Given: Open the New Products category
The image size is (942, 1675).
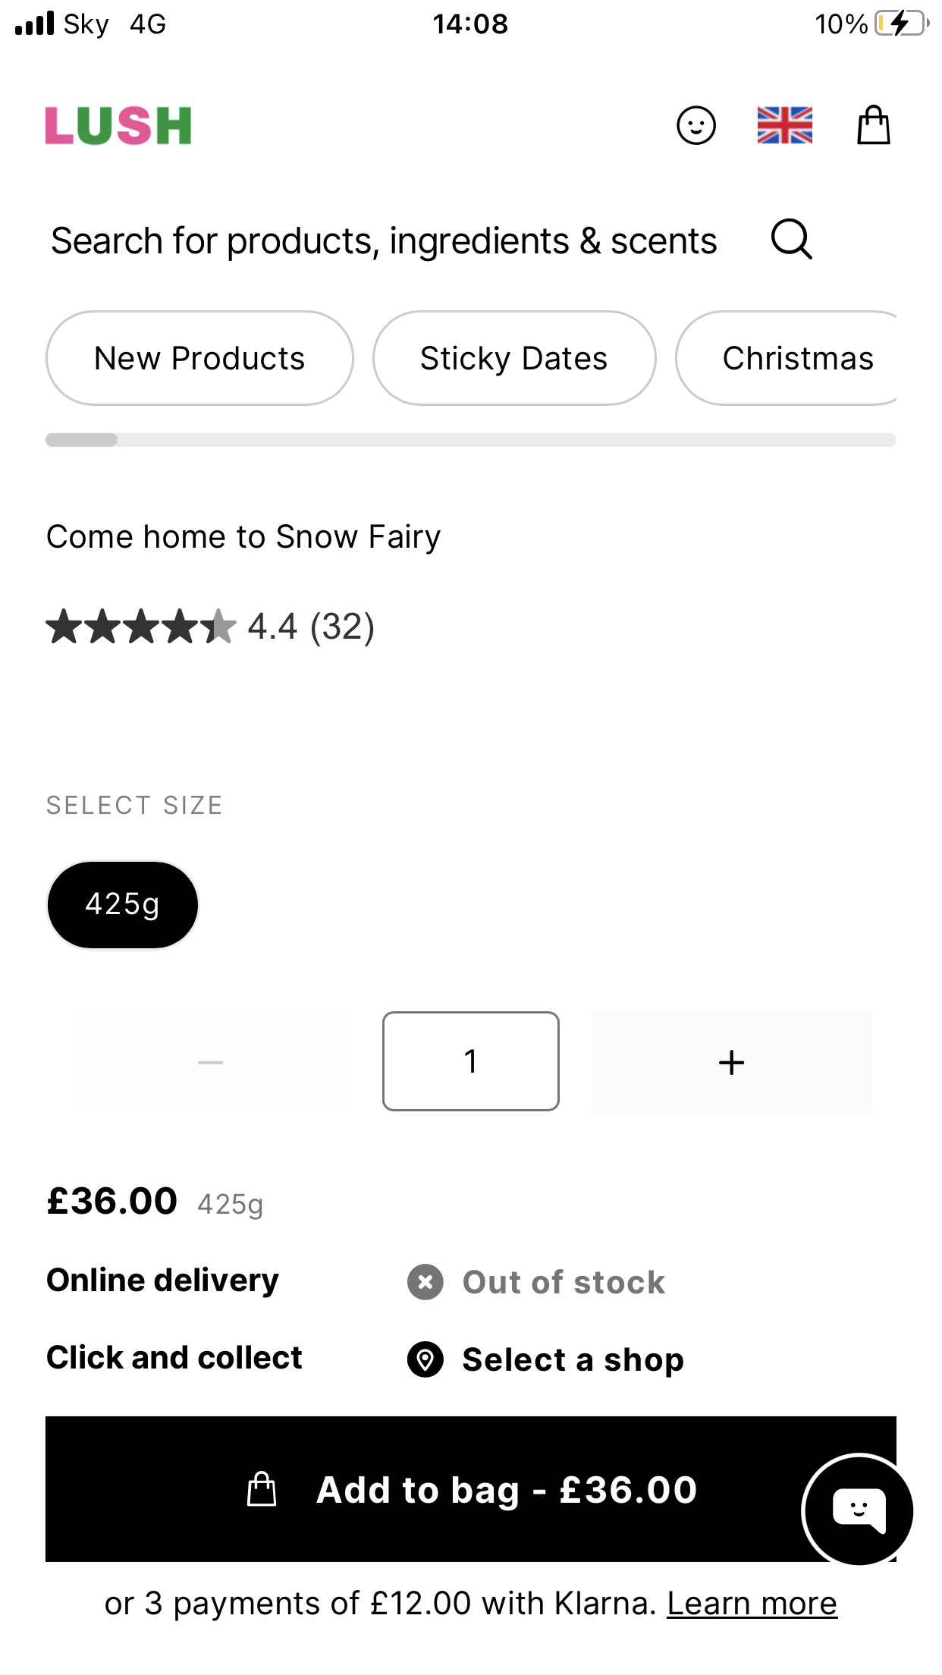Looking at the screenshot, I should (x=199, y=358).
